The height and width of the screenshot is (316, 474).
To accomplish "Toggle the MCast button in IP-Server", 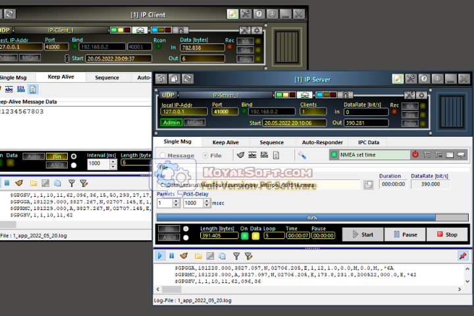I will pos(195,122).
